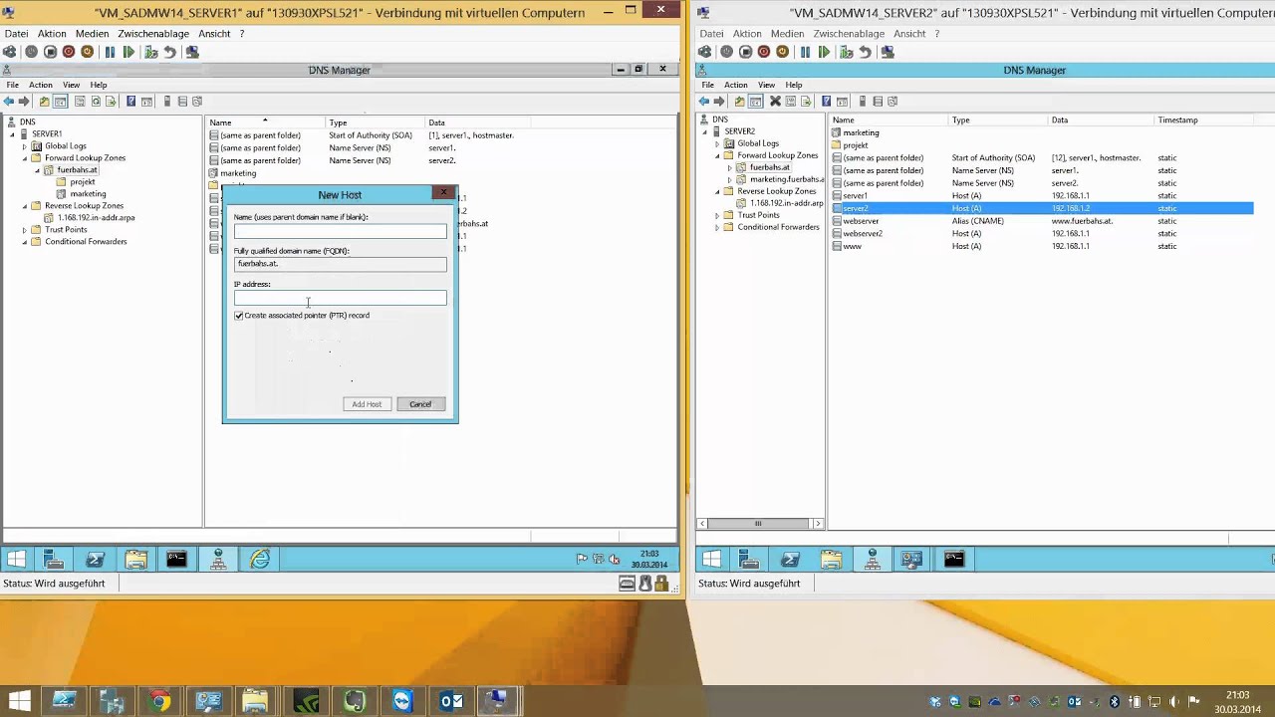Select projekt folder in SERVER1 DNS tree
1275x717 pixels.
coord(83,182)
